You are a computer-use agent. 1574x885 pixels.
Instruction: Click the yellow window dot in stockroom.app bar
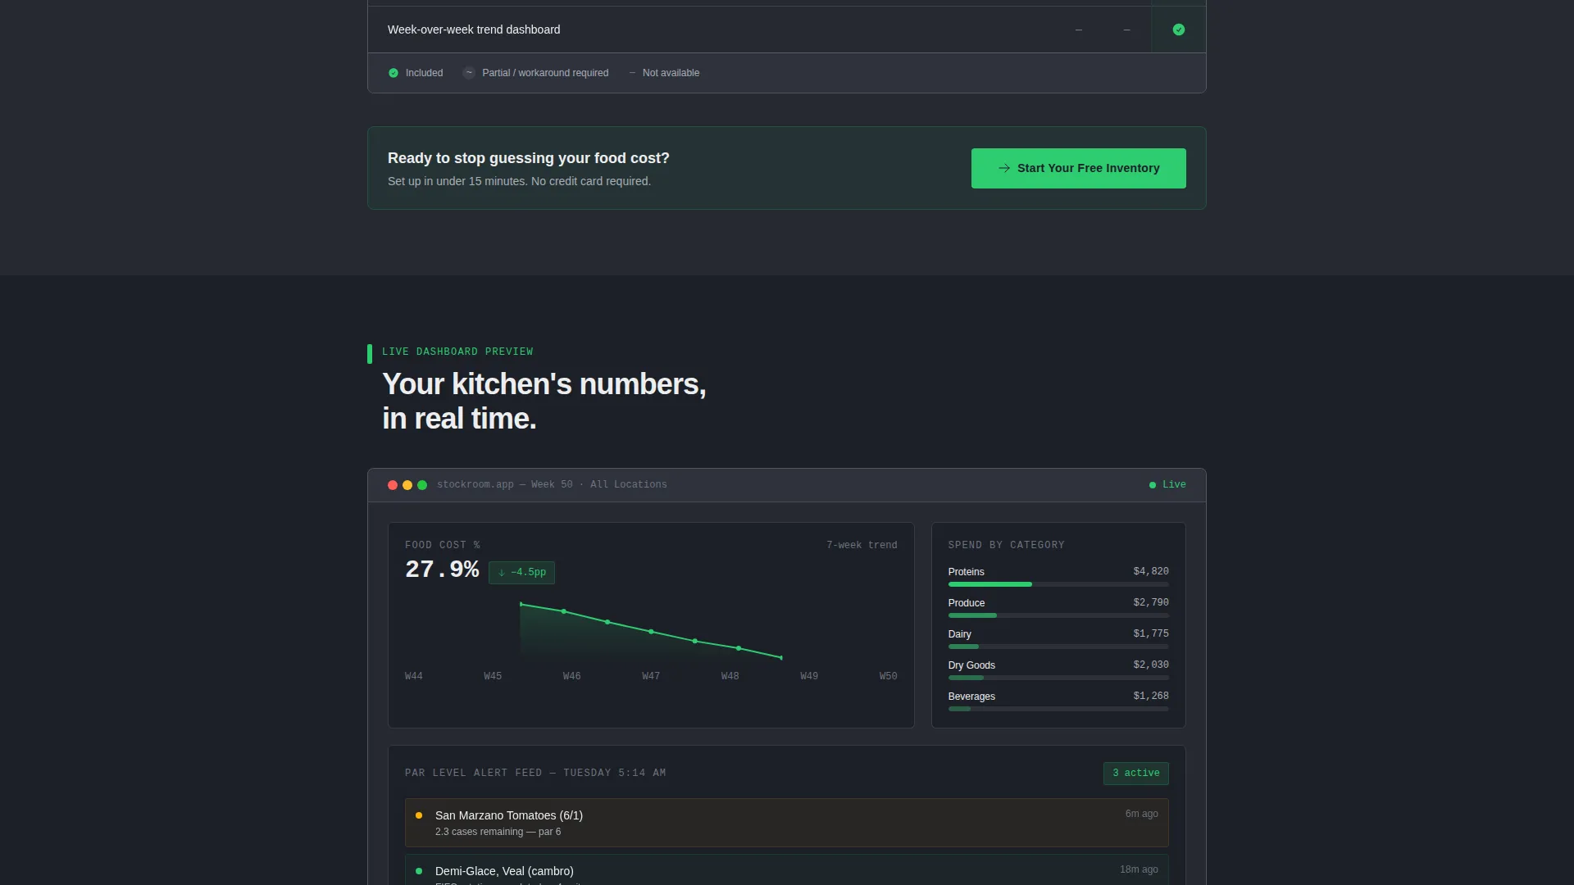tap(407, 485)
